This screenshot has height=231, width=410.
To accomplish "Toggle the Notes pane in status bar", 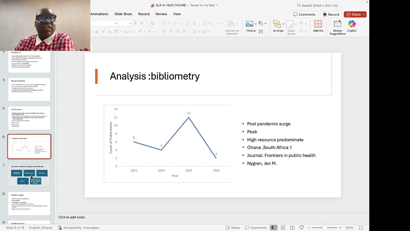I will point(233,228).
